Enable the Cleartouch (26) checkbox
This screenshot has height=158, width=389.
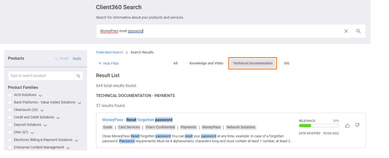tap(10, 110)
